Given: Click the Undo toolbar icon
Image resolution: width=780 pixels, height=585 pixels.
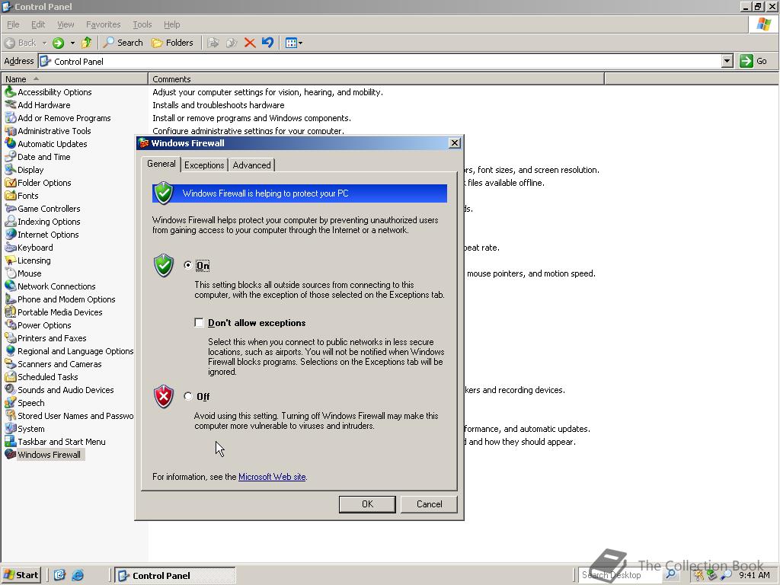Looking at the screenshot, I should coord(267,43).
